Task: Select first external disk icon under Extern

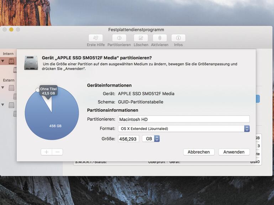Action: point(11,88)
